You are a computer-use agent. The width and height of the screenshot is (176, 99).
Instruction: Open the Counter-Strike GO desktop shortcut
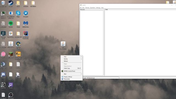(x=18, y=54)
